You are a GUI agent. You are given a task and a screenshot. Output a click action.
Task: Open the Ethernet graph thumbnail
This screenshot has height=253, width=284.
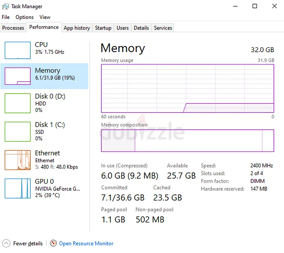[18, 160]
